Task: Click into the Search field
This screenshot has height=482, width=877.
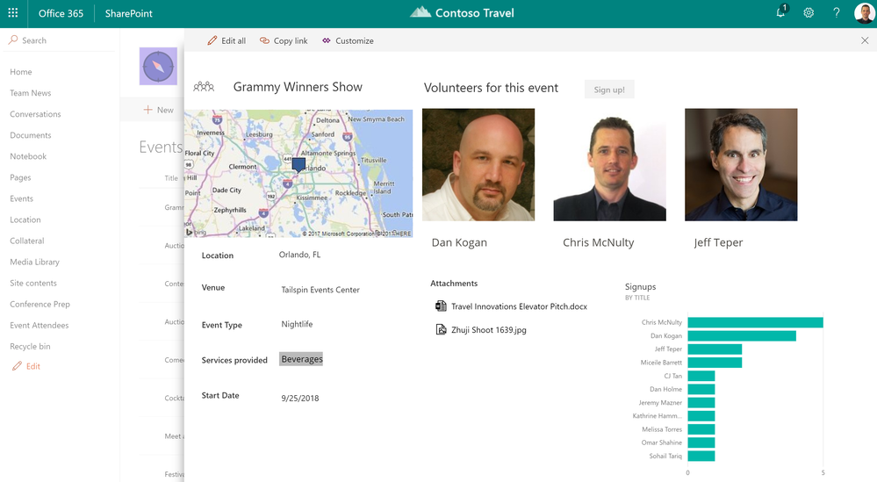Action: tap(61, 40)
